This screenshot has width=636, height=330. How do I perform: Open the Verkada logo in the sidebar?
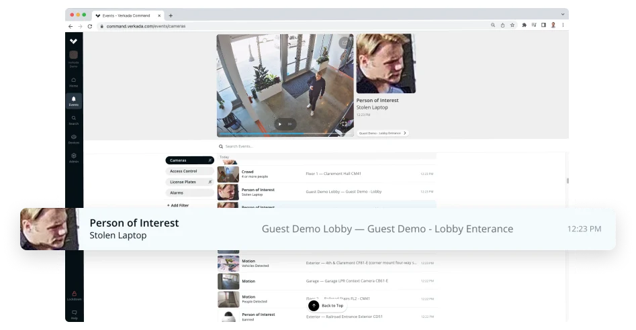point(73,42)
